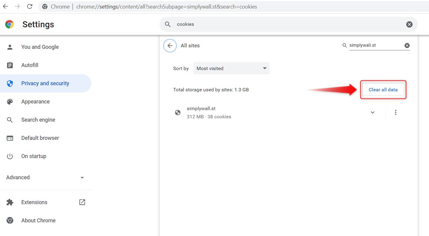This screenshot has height=236, width=429.
Task: Click the search settings field with cookies
Action: click(288, 24)
